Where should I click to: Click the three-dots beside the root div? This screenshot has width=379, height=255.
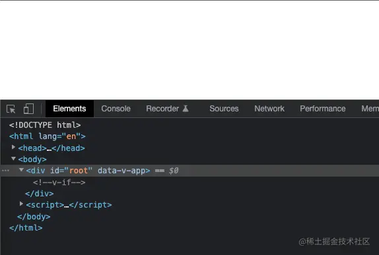click(5, 171)
